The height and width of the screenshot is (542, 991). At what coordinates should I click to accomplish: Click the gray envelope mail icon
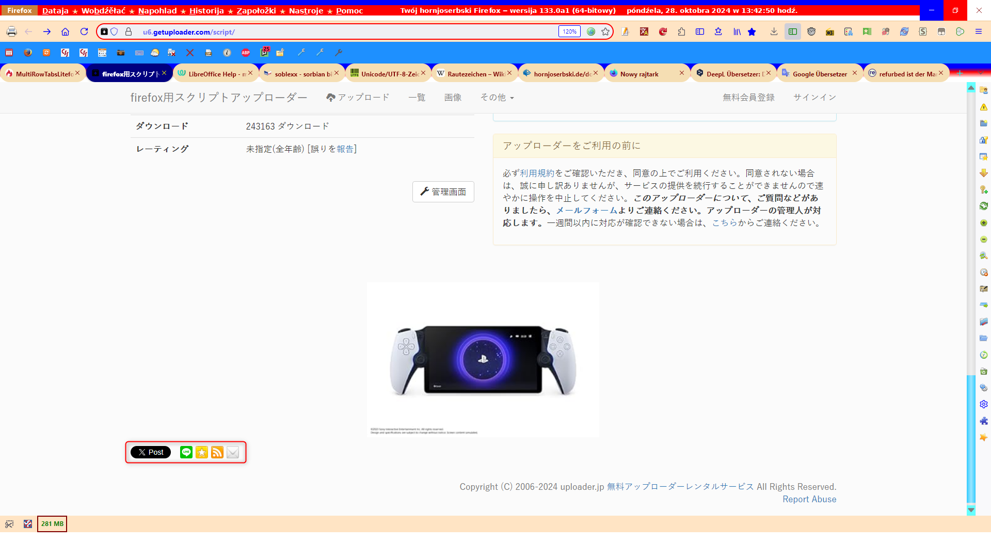click(233, 452)
